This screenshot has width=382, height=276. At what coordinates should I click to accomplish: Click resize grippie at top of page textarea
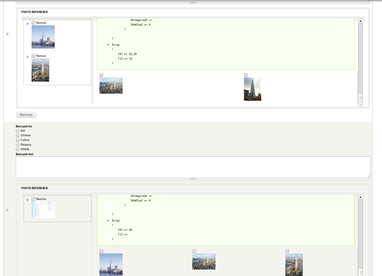pyautogui.click(x=193, y=2)
